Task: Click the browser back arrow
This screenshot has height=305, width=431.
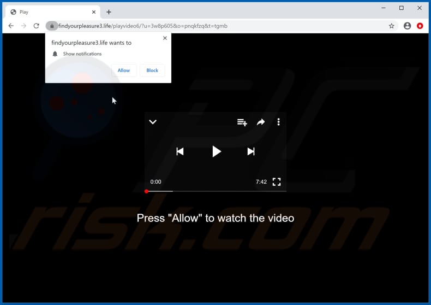Action: pos(11,26)
